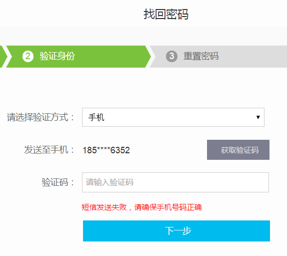Click the red 短信发送失败 error message
The height and width of the screenshot is (256, 287).
click(x=141, y=207)
